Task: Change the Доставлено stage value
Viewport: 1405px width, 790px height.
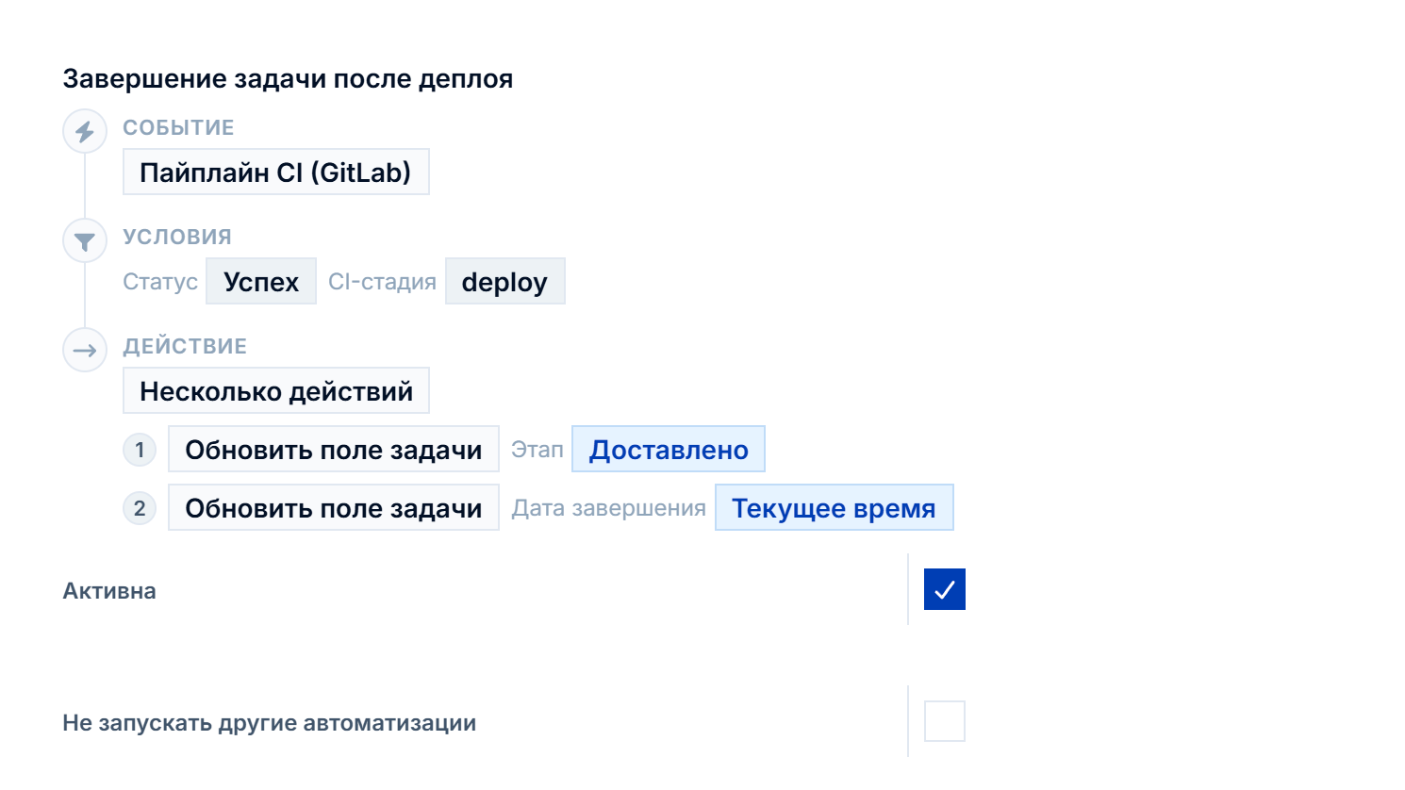Action: 669,449
